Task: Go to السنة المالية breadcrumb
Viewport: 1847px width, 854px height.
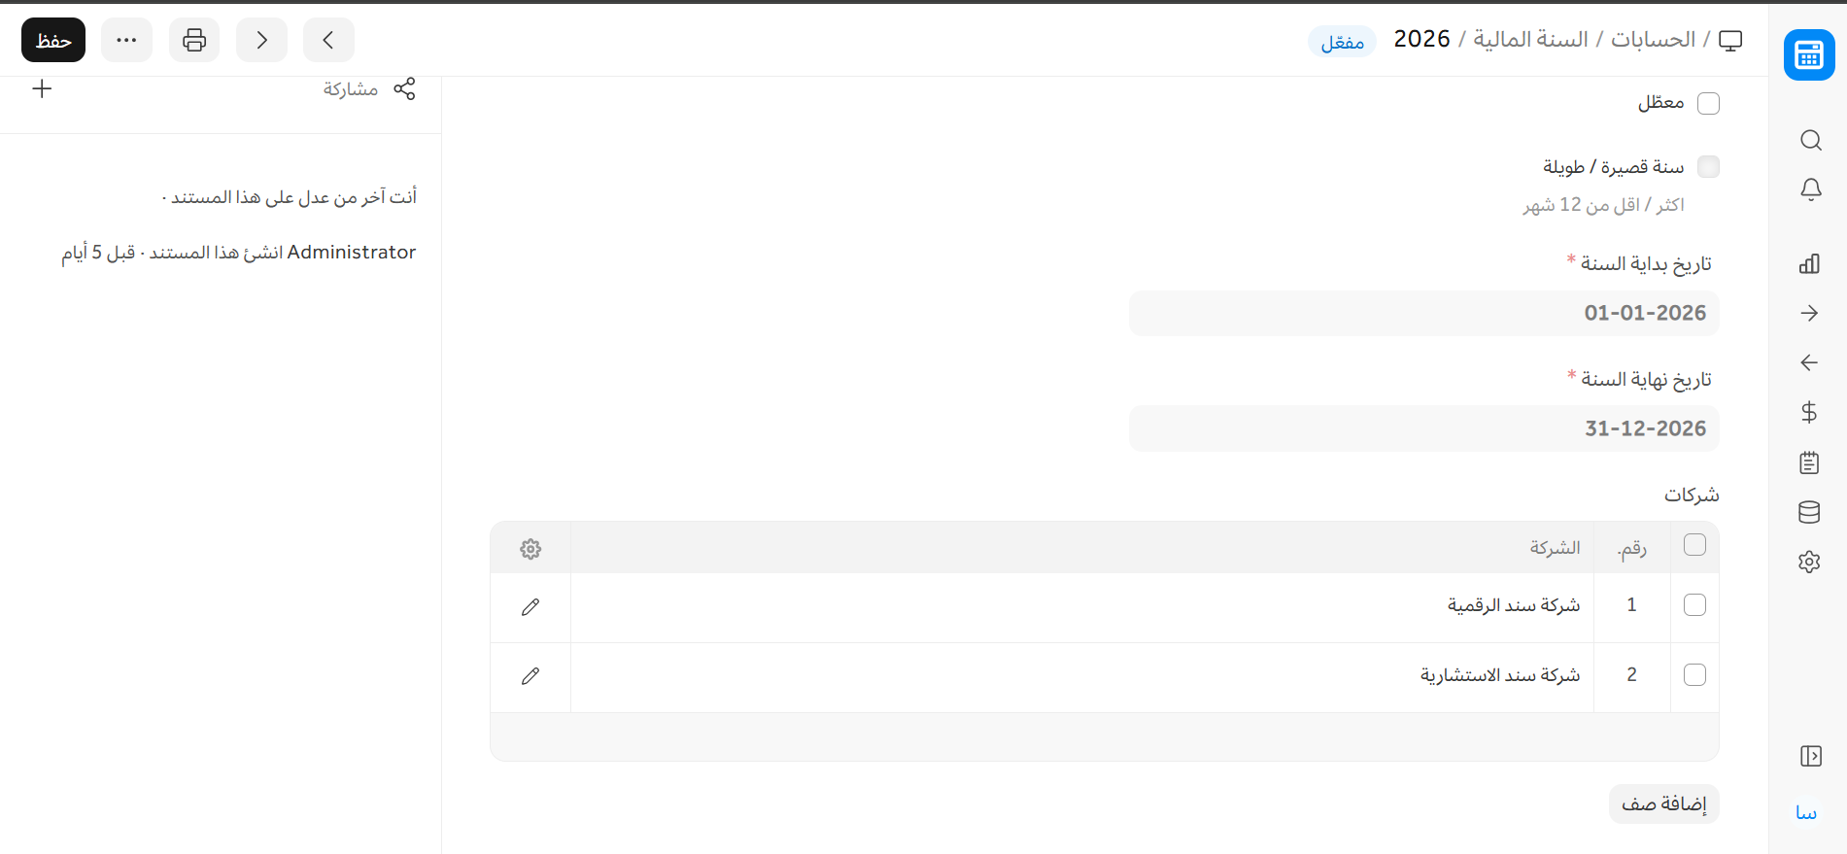Action: click(1530, 39)
